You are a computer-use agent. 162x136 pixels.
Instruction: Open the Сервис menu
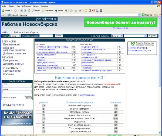click(36, 6)
